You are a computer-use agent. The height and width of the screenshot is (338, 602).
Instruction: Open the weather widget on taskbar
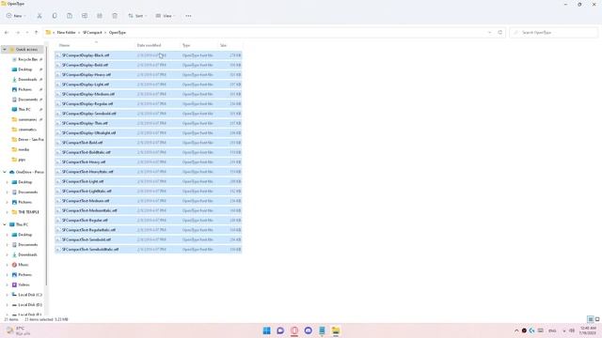coord(18,330)
